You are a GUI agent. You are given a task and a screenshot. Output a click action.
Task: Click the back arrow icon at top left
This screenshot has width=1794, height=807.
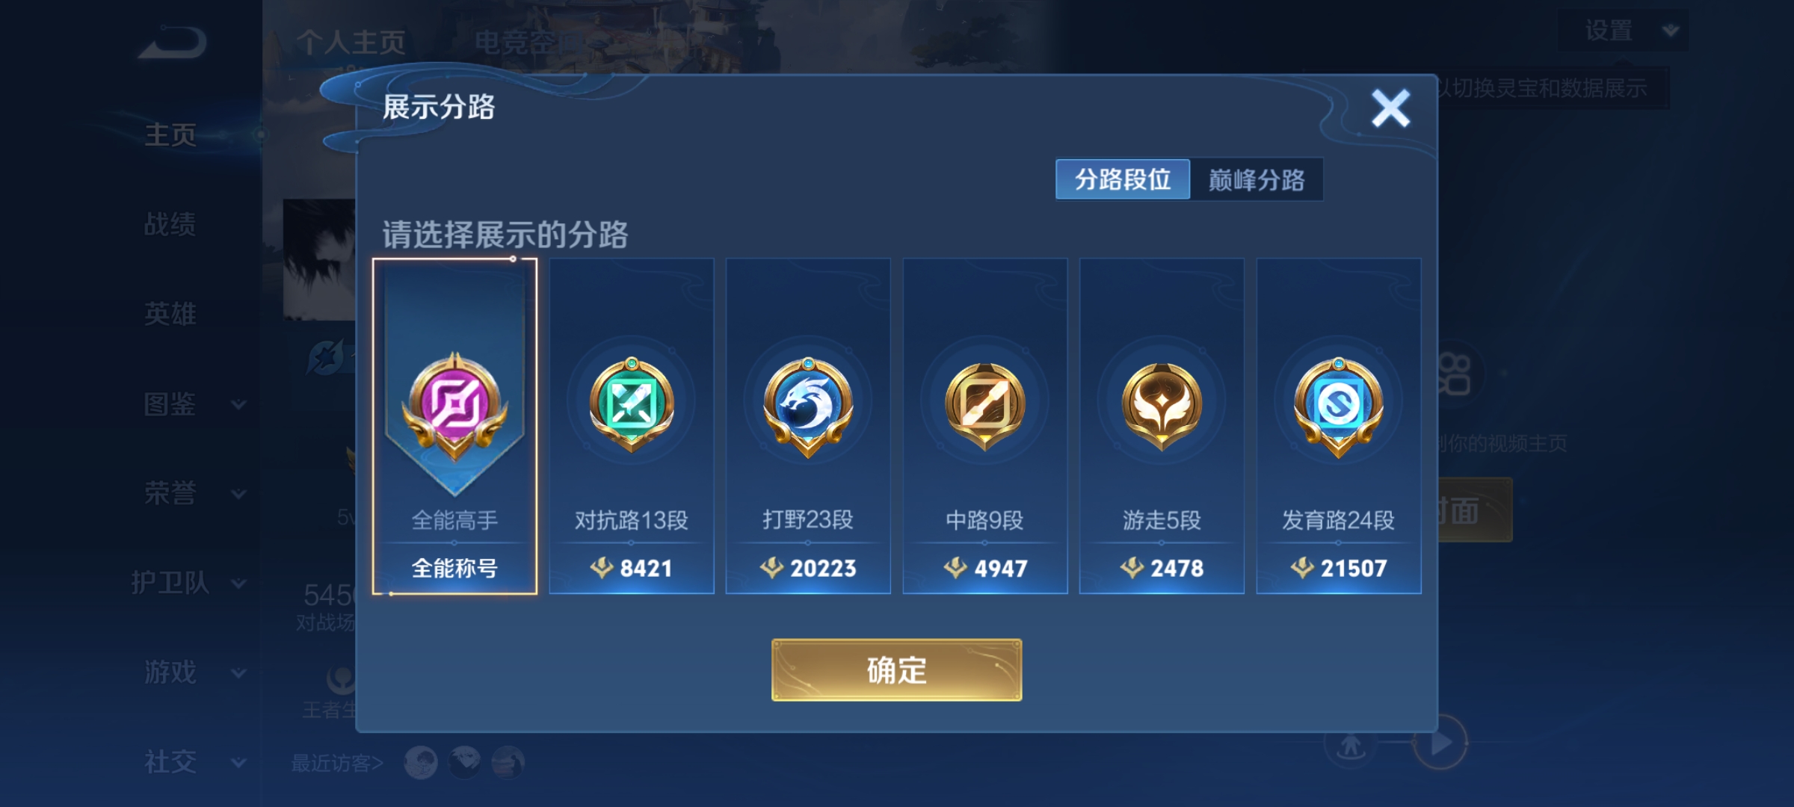173,42
